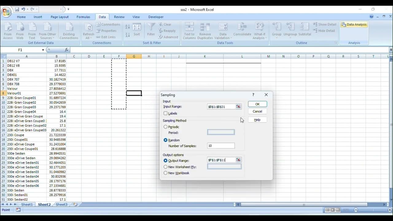The height and width of the screenshot is (221, 393).
Task: Open the Name Box dropdown arrow
Action: (43, 50)
